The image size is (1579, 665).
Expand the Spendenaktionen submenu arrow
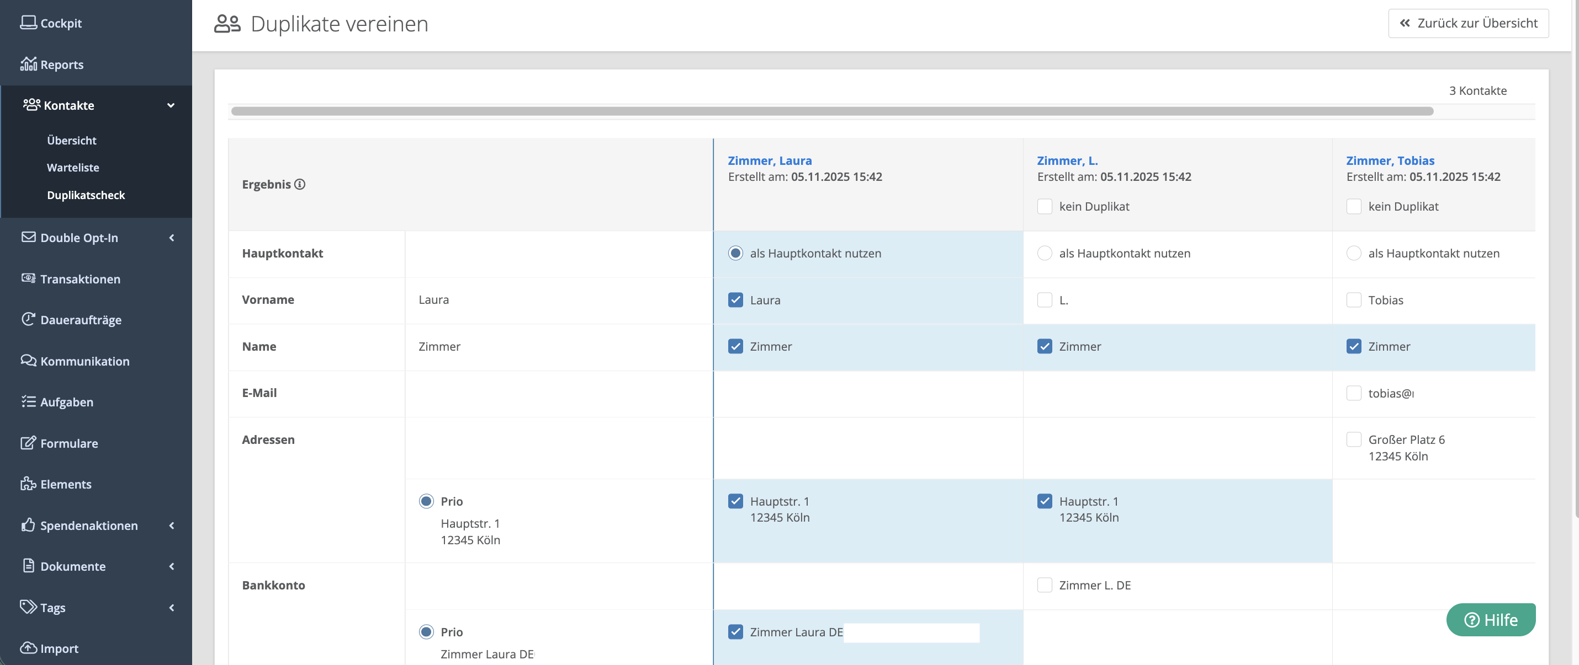pos(172,525)
